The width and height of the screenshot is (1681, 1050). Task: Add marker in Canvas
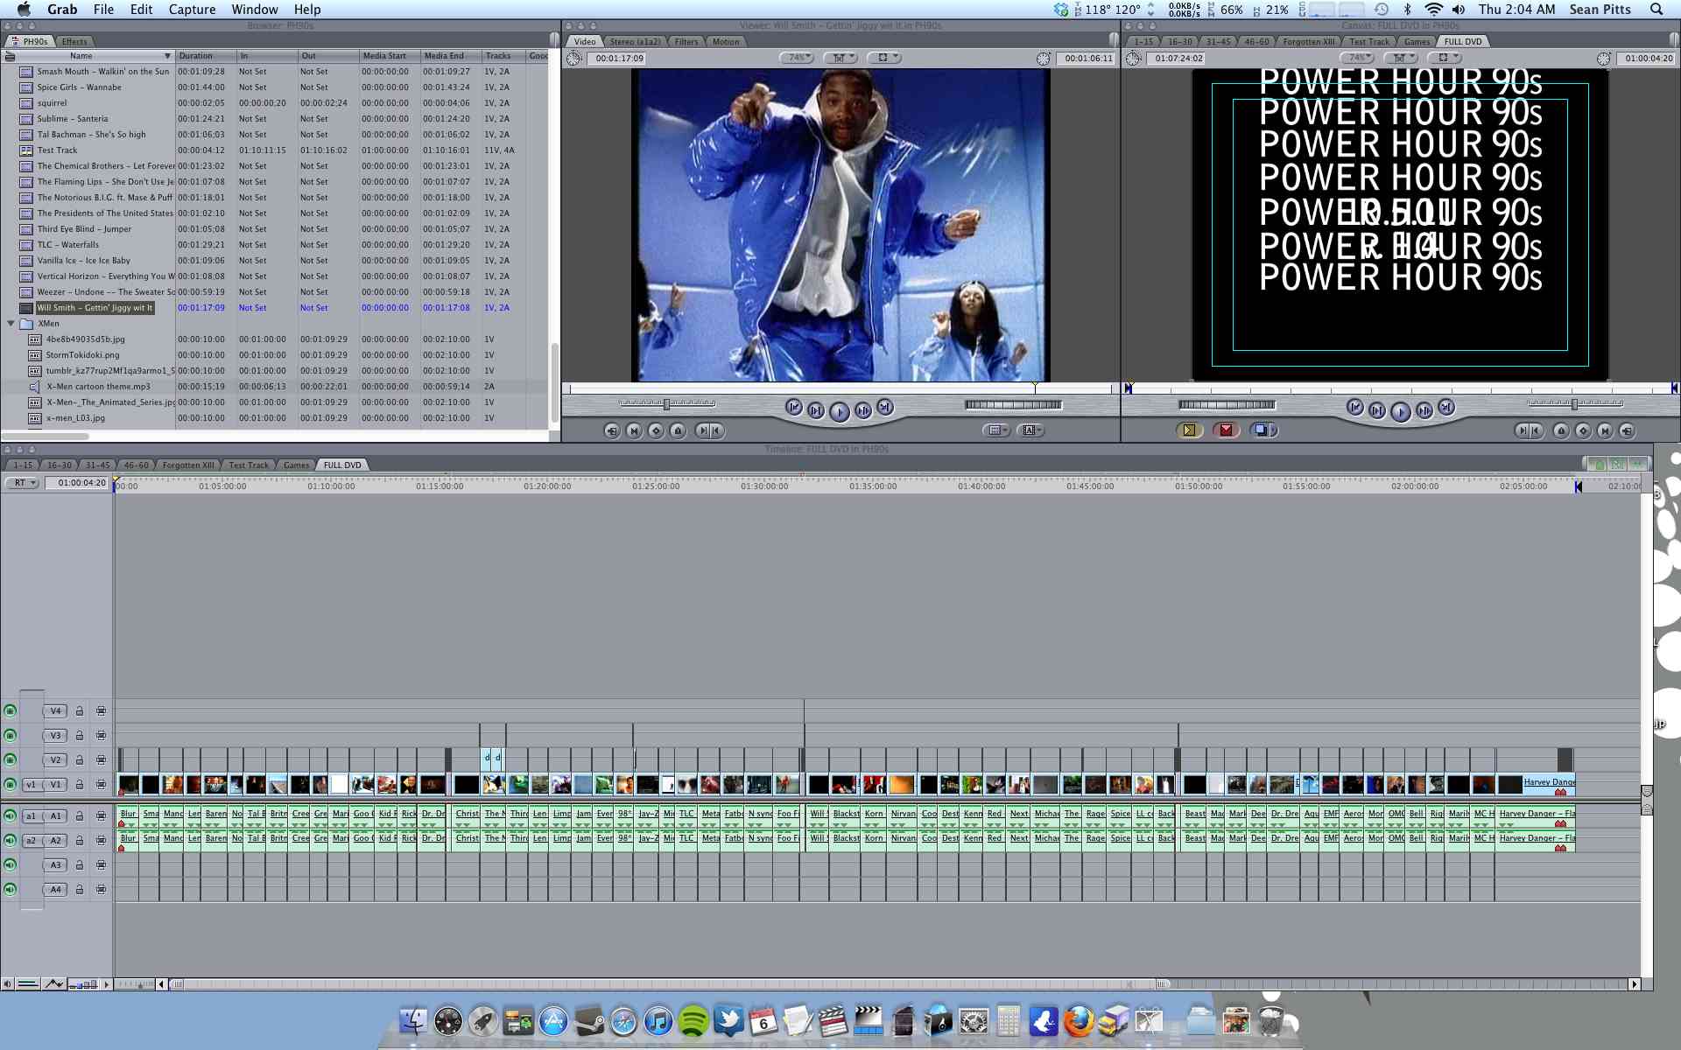click(x=1561, y=430)
